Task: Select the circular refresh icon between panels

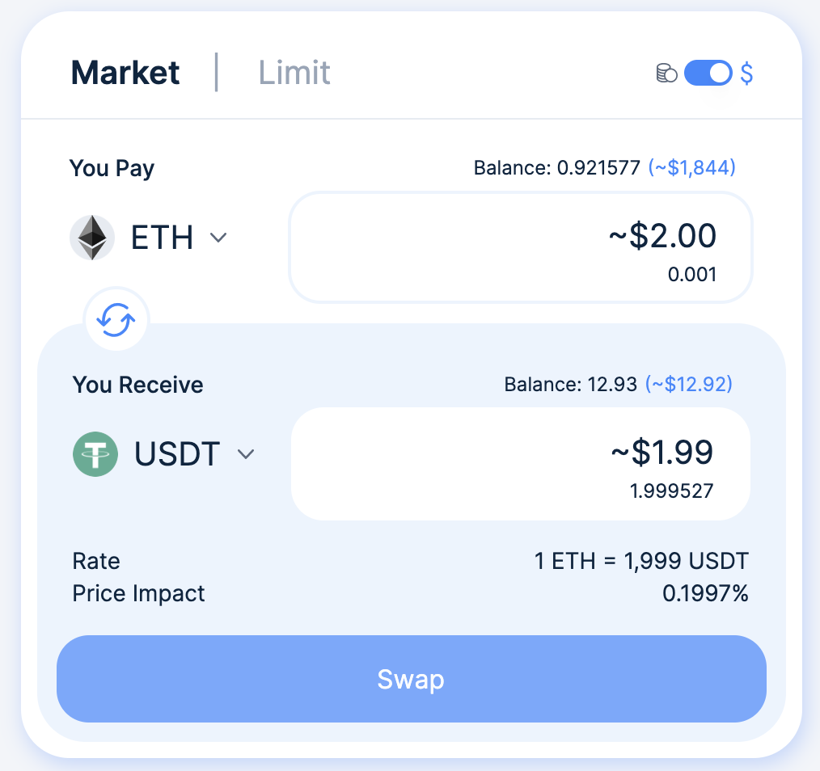Action: coord(115,319)
